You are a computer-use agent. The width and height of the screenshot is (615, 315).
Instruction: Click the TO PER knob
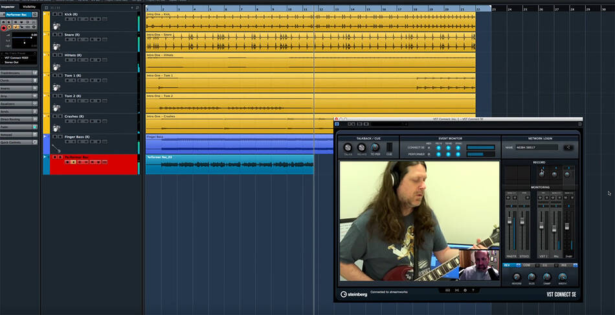[x=375, y=147]
